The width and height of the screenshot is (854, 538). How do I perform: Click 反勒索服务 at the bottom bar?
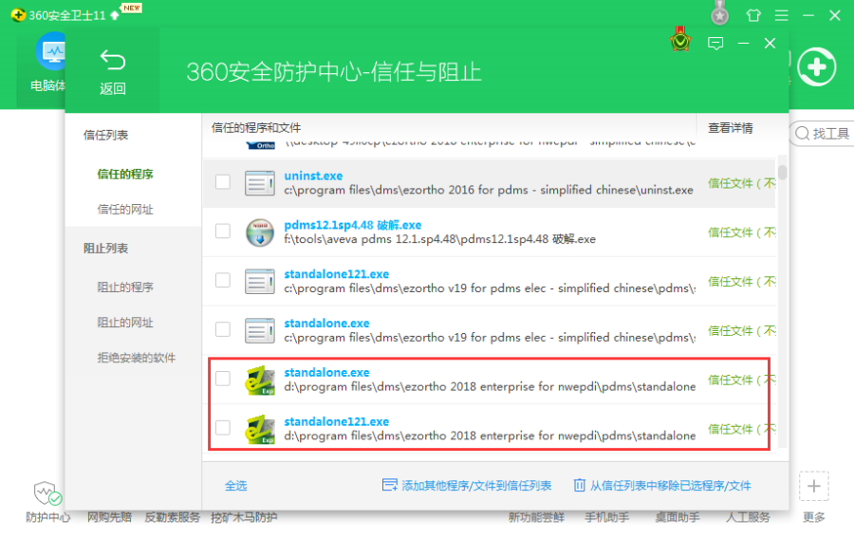point(172,517)
